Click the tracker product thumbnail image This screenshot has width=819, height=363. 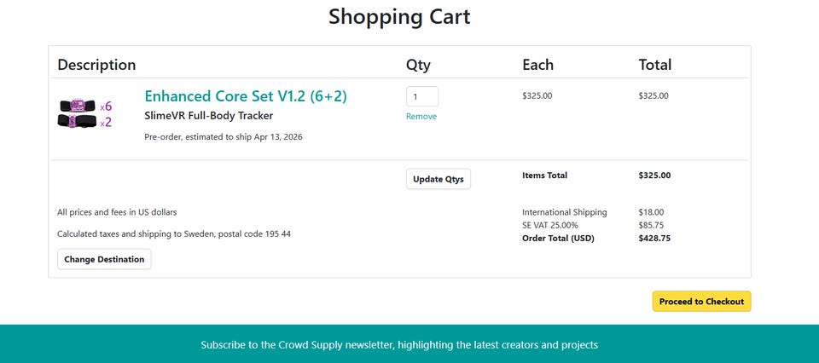(84, 114)
